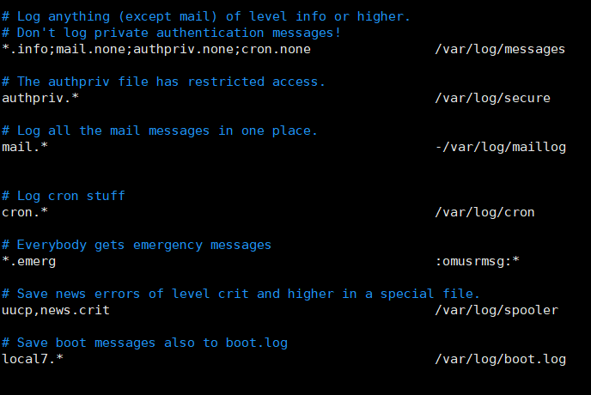The height and width of the screenshot is (395, 591).
Task: Click the *.emerg rule
Action: (x=29, y=261)
